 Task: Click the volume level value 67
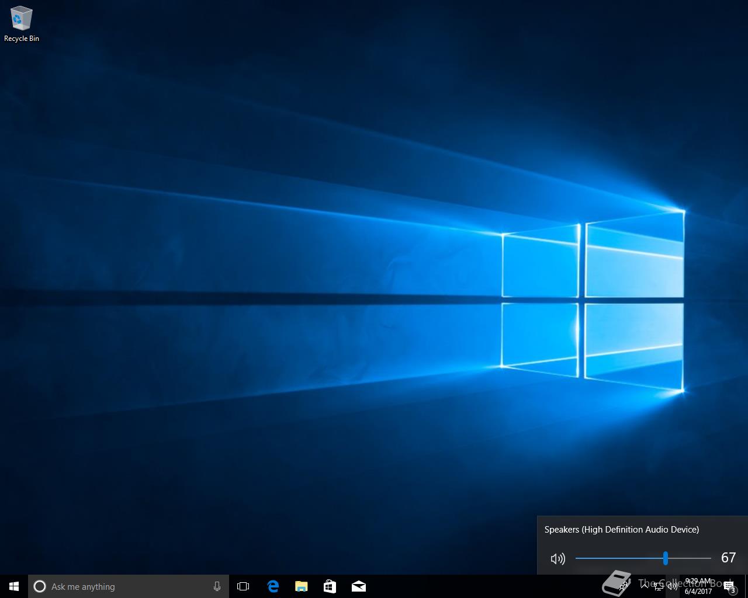(x=728, y=558)
